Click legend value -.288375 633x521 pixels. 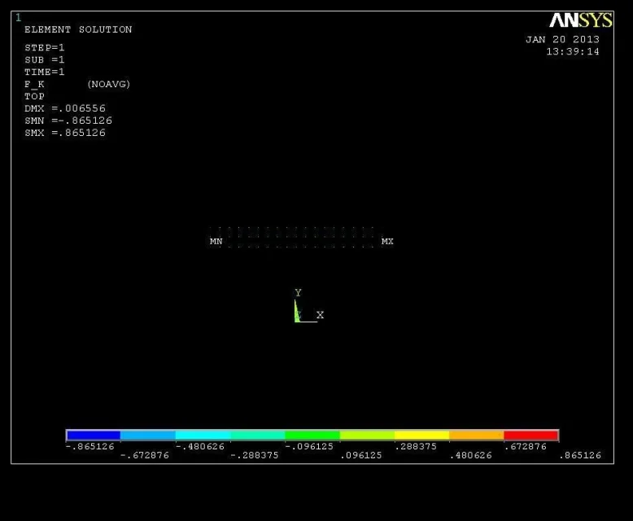pos(255,455)
